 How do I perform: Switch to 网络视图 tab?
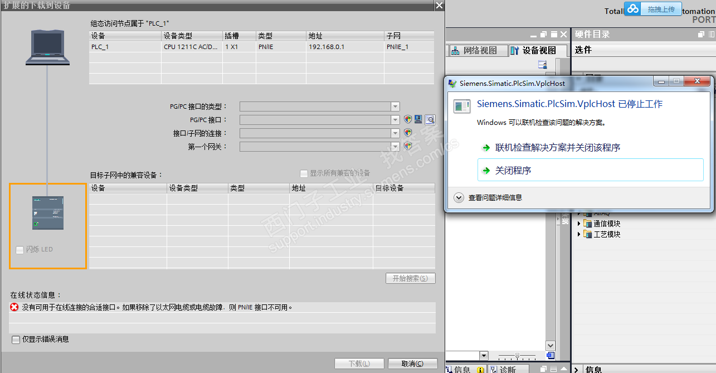pyautogui.click(x=479, y=50)
